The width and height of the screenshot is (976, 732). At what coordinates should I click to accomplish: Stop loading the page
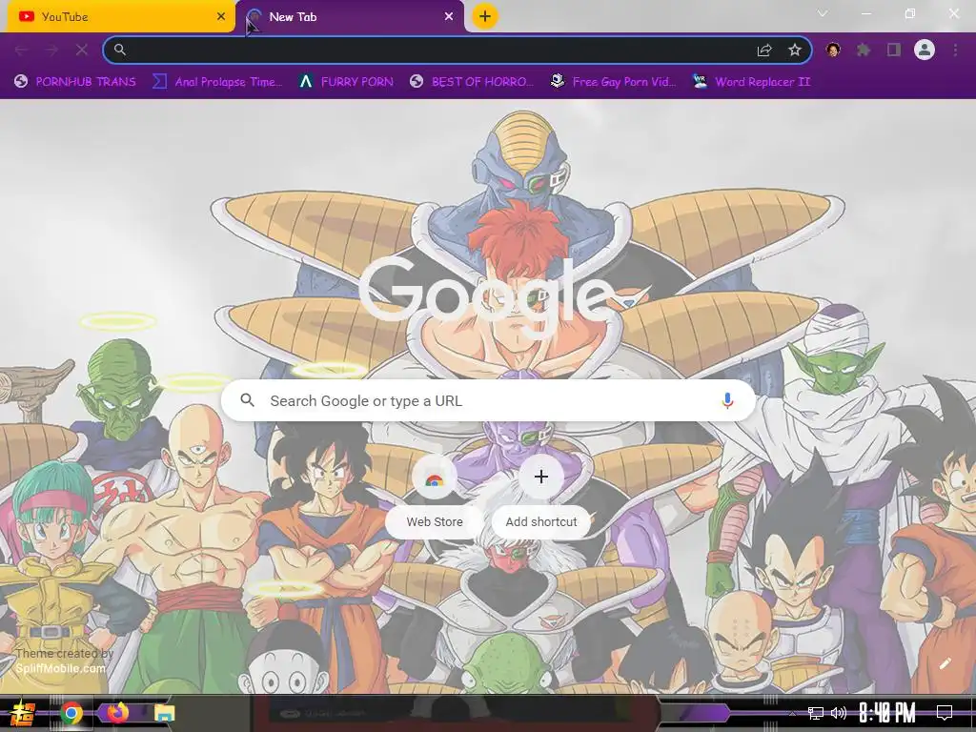(82, 50)
